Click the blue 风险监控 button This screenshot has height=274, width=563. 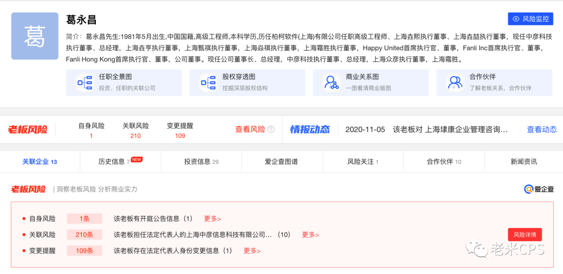coord(530,19)
